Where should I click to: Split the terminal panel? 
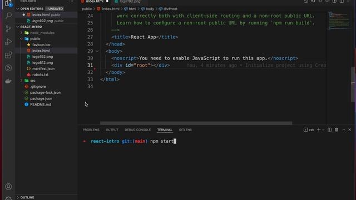click(329, 129)
